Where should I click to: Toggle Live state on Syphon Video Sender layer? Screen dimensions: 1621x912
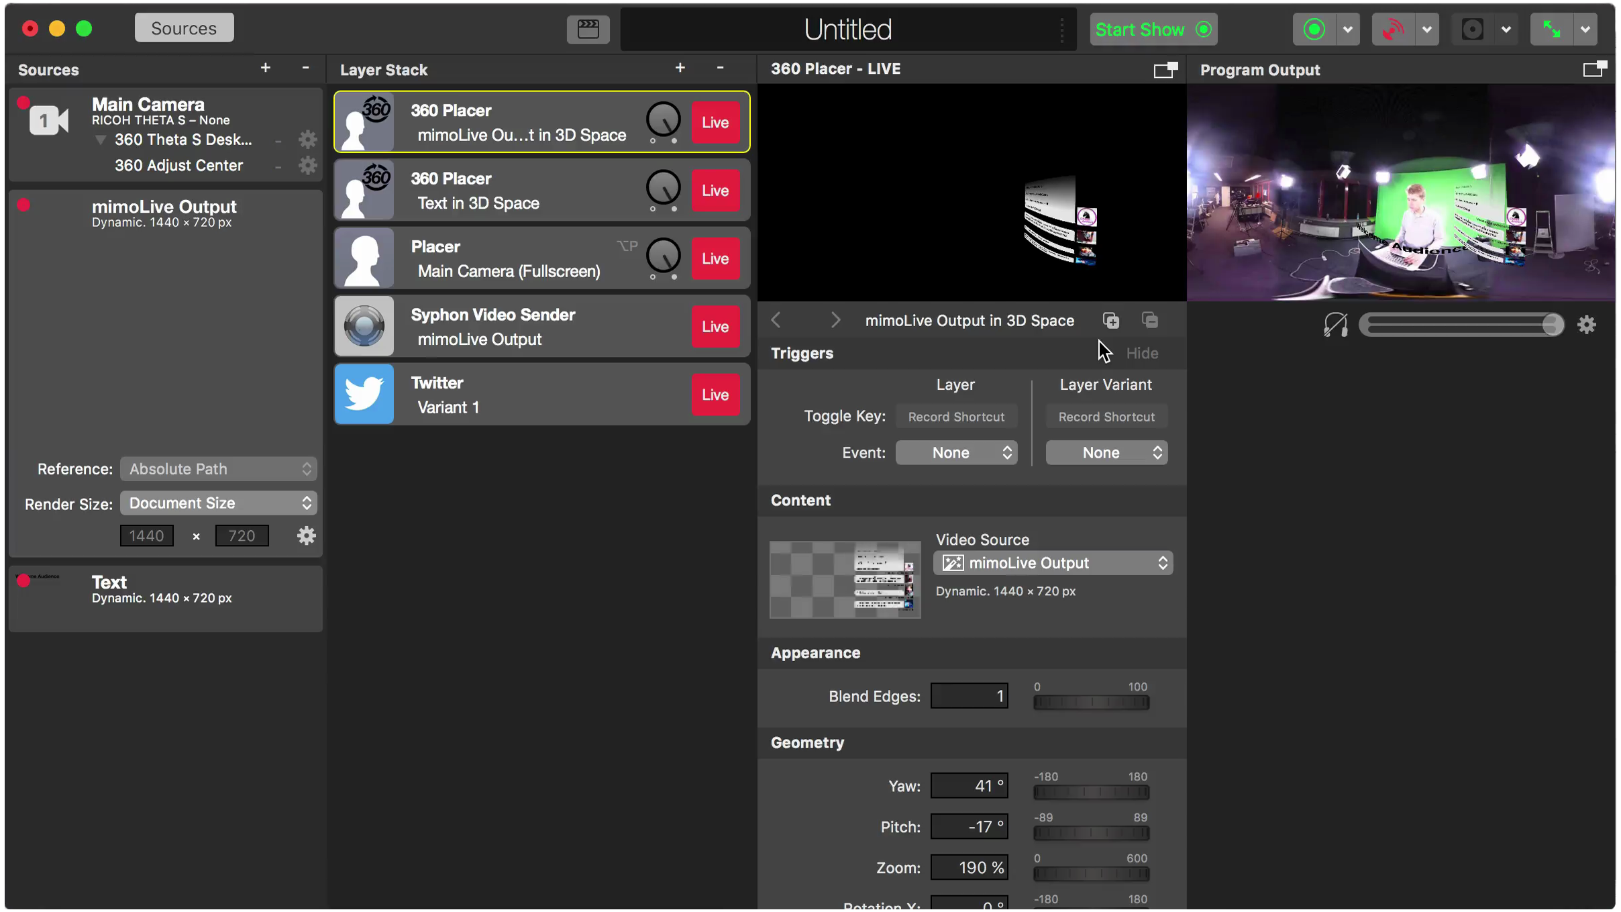(x=715, y=326)
